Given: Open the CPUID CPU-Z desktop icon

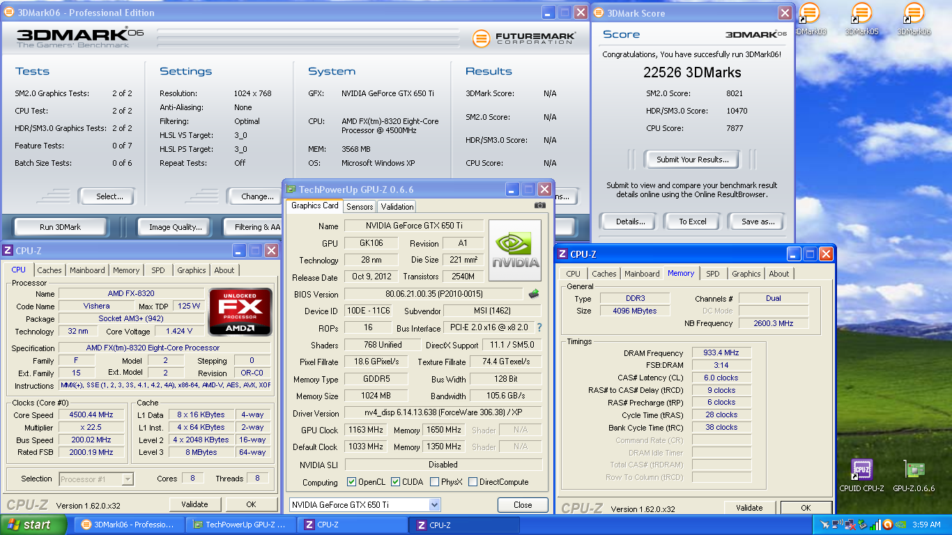Looking at the screenshot, I should pyautogui.click(x=861, y=476).
